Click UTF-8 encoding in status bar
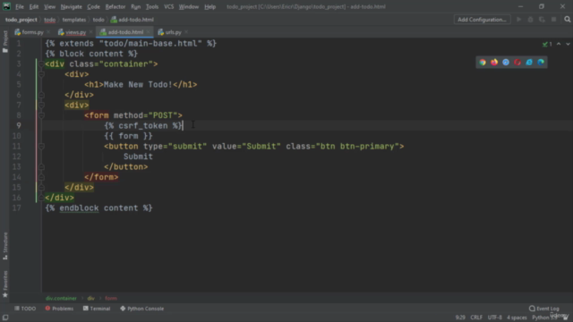Screen dimensions: 573x322 coord(495,318)
